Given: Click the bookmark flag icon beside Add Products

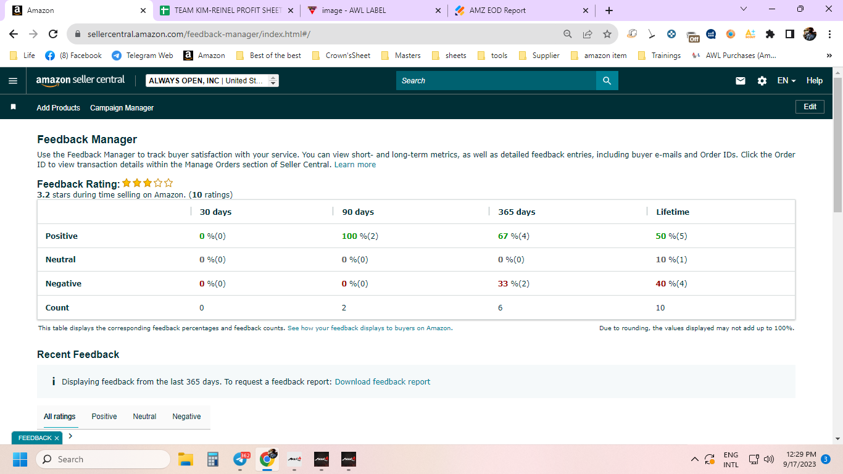Looking at the screenshot, I should pos(14,107).
